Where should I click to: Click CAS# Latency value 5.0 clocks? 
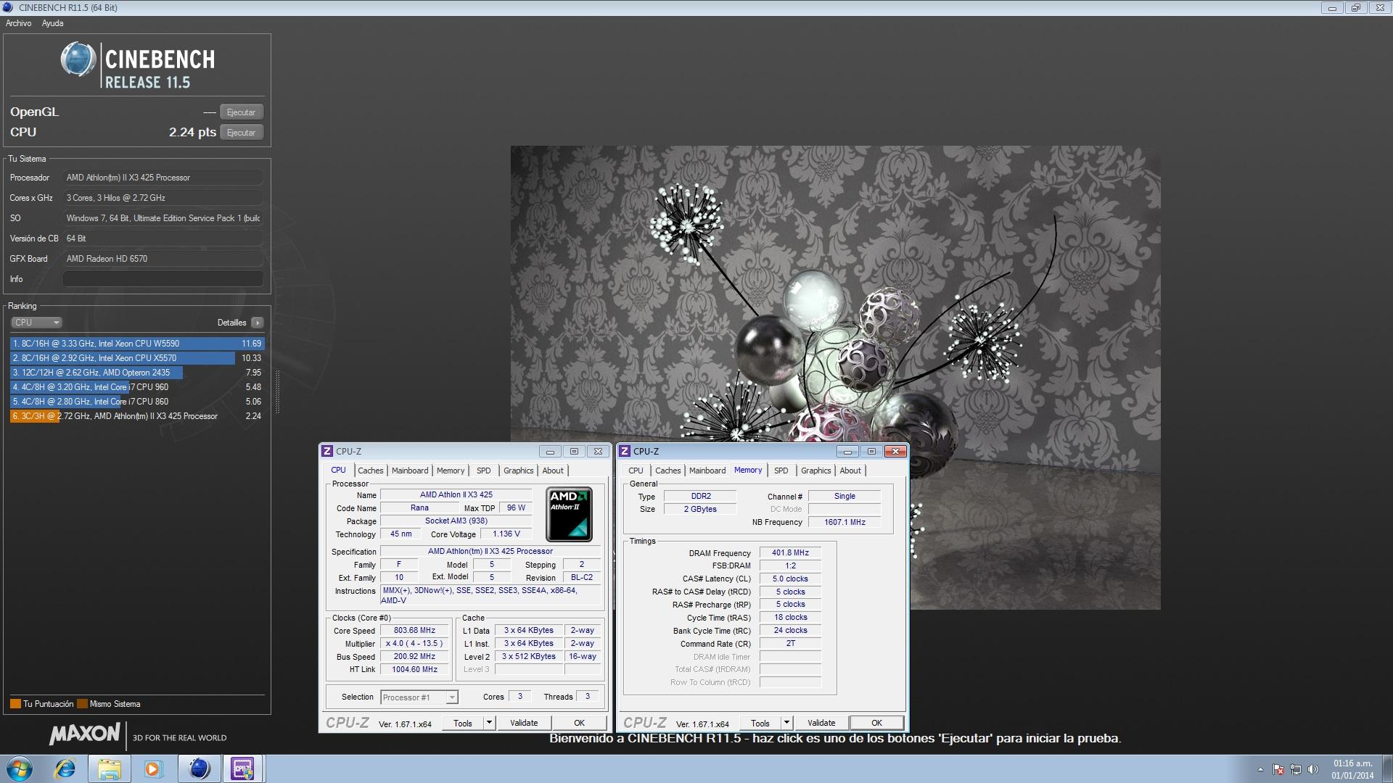[x=790, y=579]
